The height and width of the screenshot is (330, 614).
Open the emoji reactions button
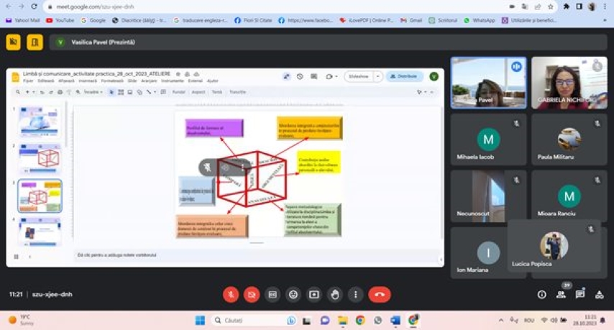[x=293, y=294]
